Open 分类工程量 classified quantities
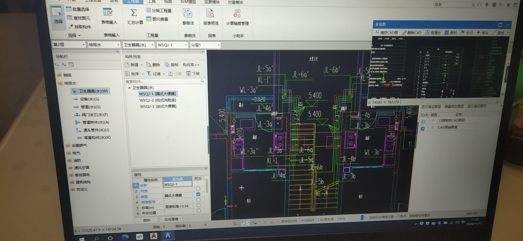The height and width of the screenshot is (241, 523). (x=159, y=10)
